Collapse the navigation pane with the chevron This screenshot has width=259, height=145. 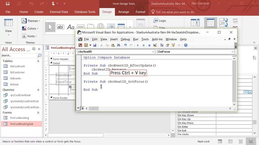[x=39, y=49]
